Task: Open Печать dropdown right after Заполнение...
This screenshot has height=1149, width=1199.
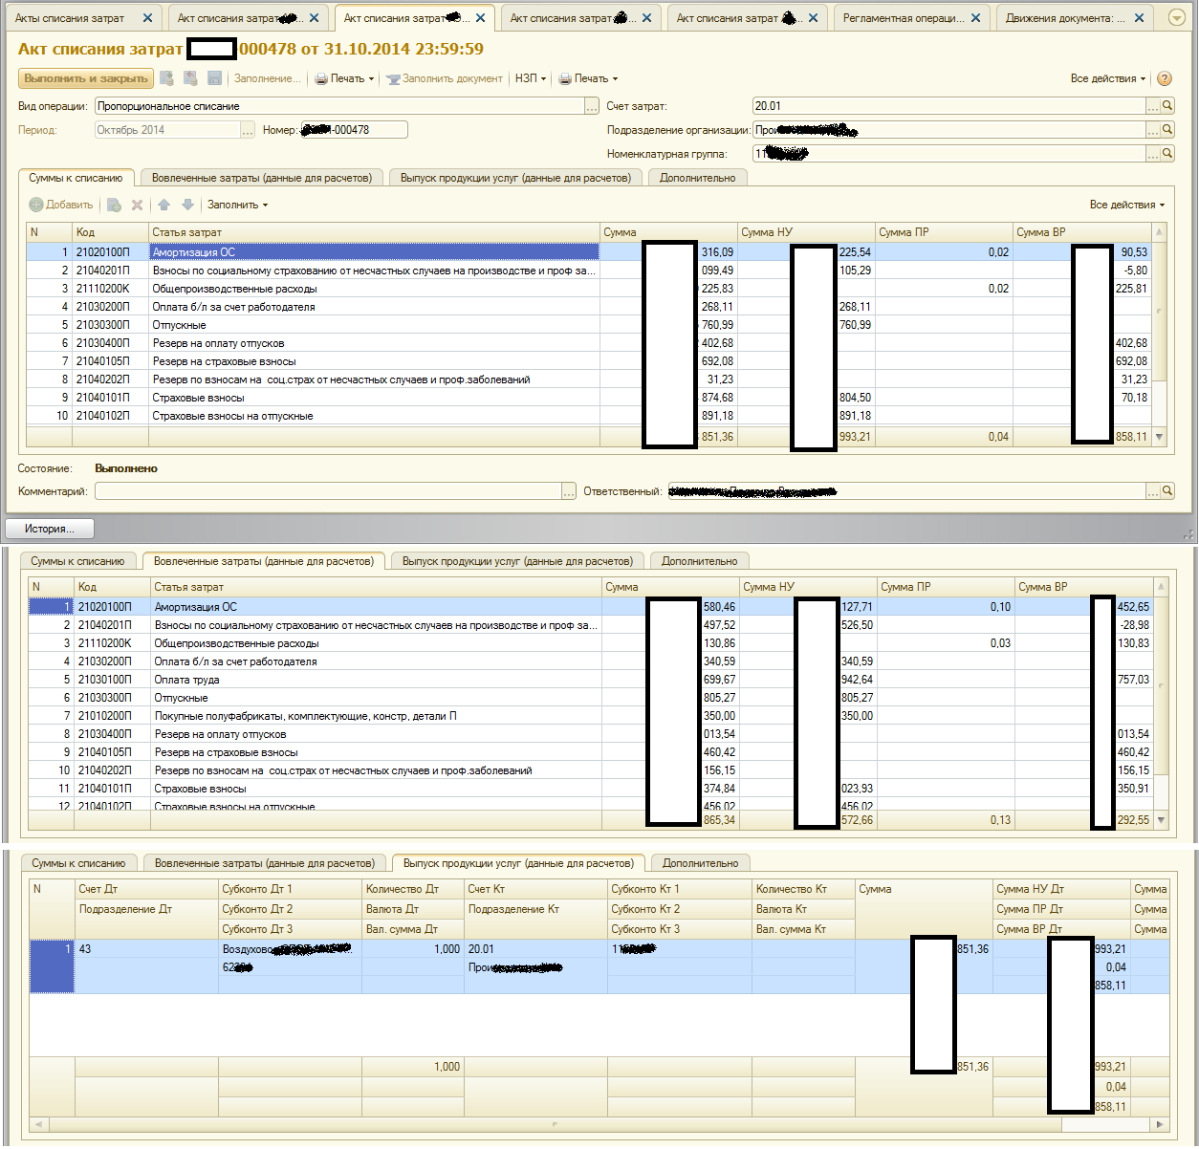Action: pyautogui.click(x=344, y=79)
